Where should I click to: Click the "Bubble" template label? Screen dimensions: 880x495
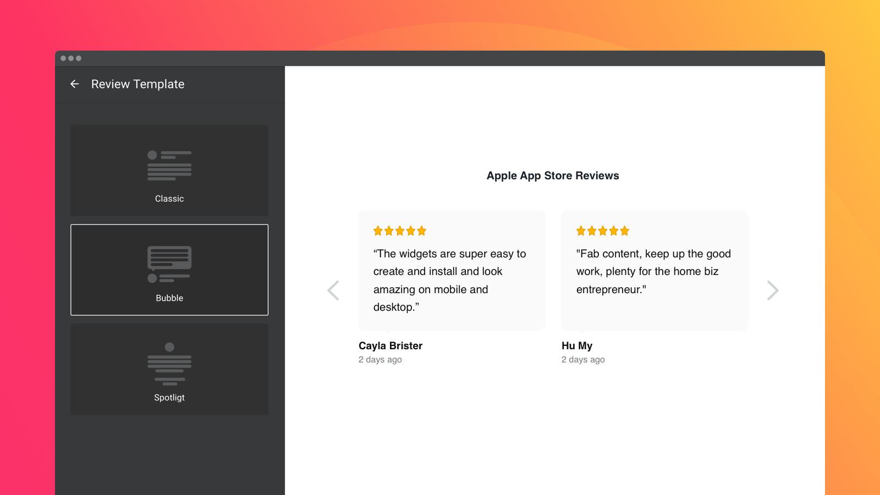[169, 298]
